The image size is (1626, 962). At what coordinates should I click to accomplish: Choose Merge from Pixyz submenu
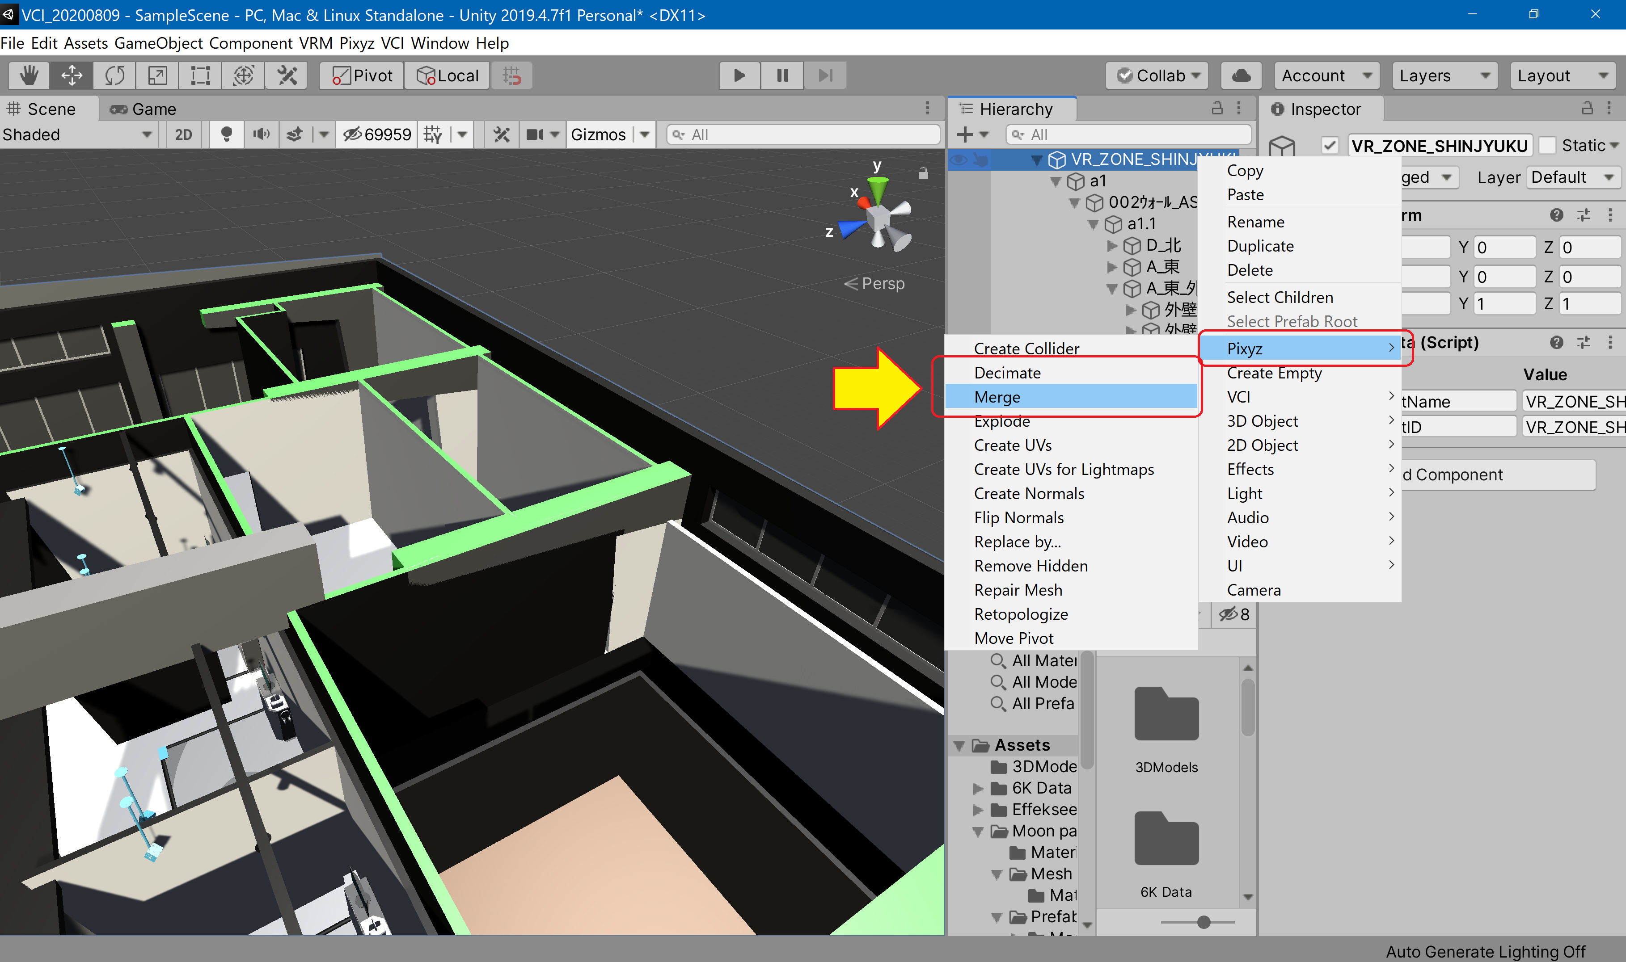coord(1071,397)
